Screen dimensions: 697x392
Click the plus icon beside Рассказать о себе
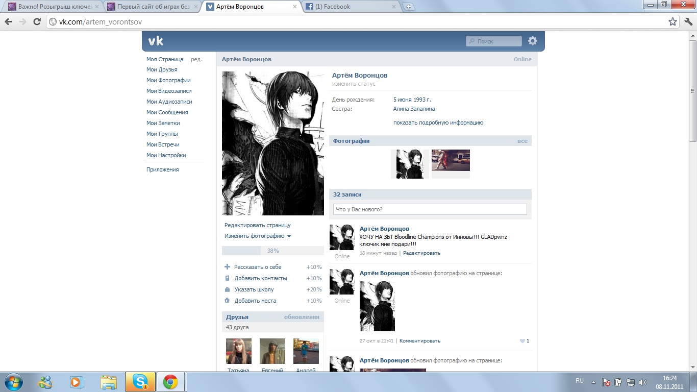point(227,267)
